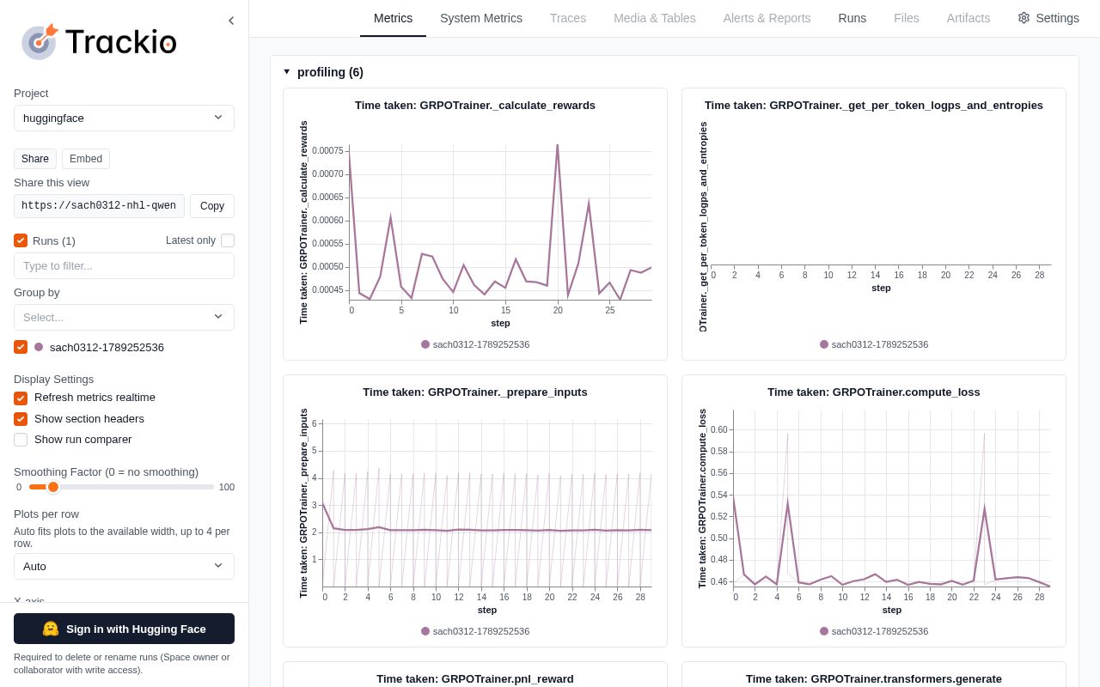Switch to the Metrics tab

[393, 18]
